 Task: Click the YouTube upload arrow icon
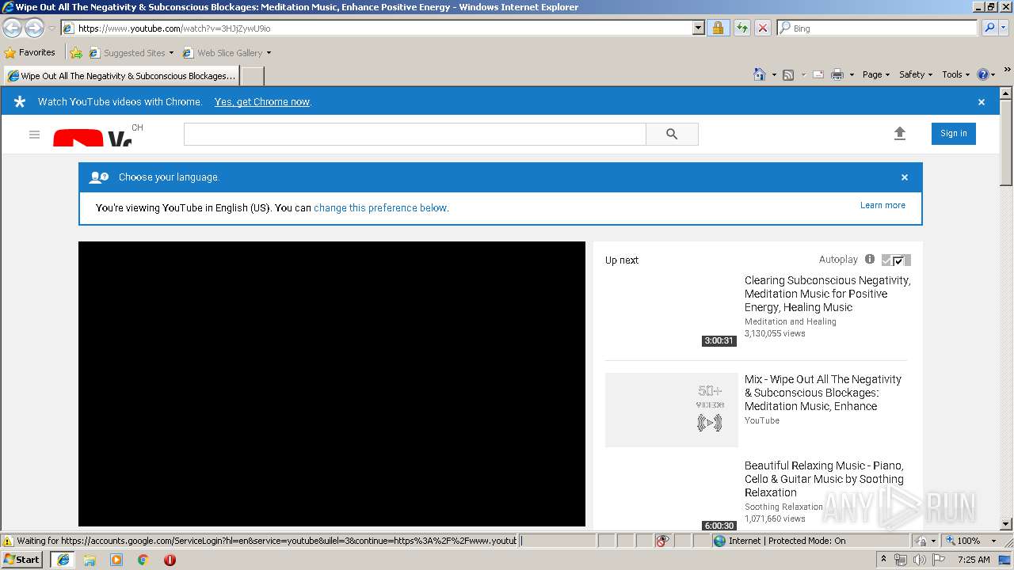point(899,134)
